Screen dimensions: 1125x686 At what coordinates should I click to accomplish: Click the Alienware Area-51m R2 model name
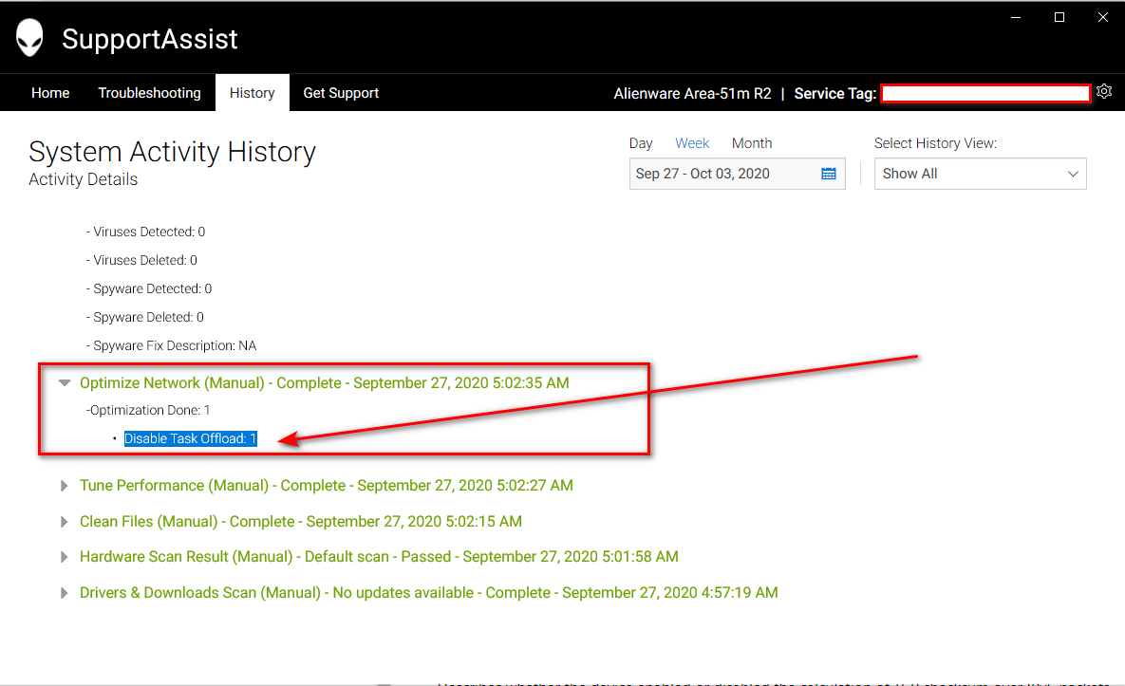(x=692, y=93)
